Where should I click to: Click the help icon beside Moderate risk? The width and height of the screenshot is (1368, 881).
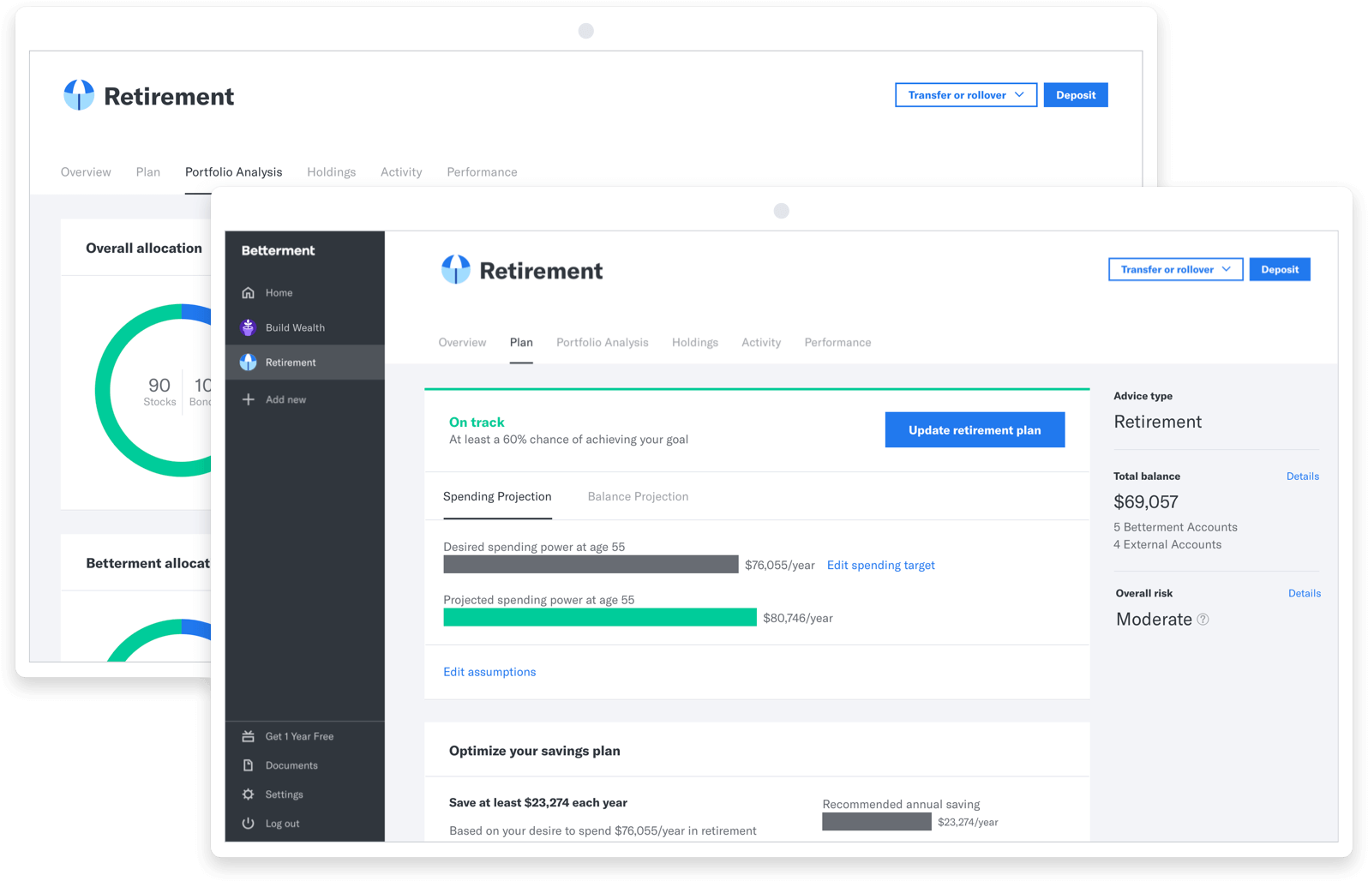pyautogui.click(x=1203, y=620)
